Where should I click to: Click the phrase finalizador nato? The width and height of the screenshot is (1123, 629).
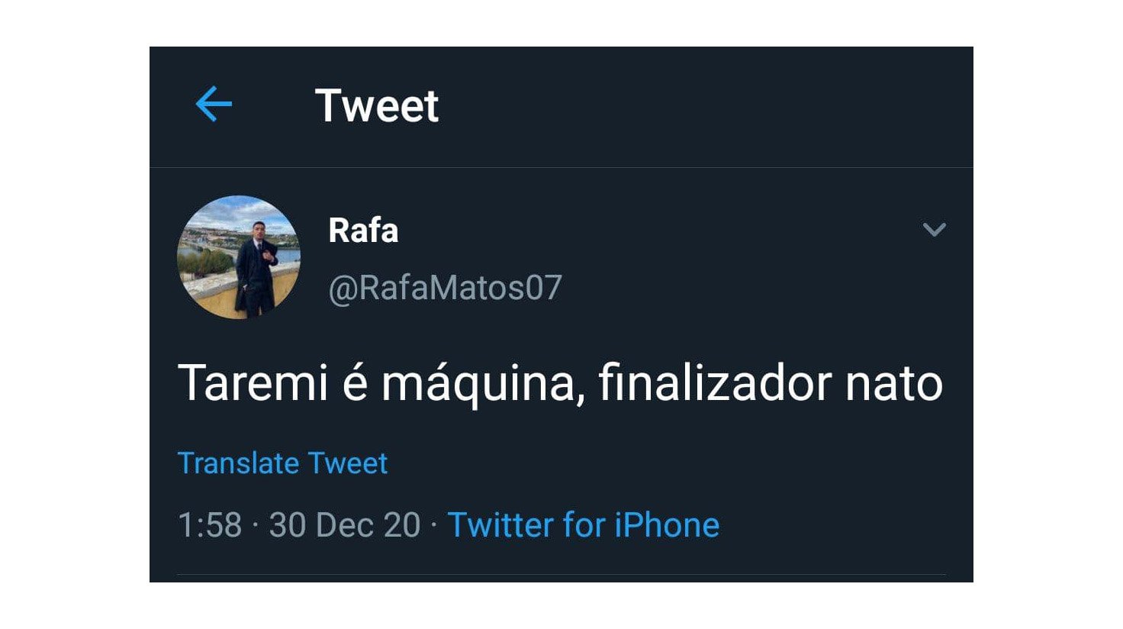(x=771, y=383)
